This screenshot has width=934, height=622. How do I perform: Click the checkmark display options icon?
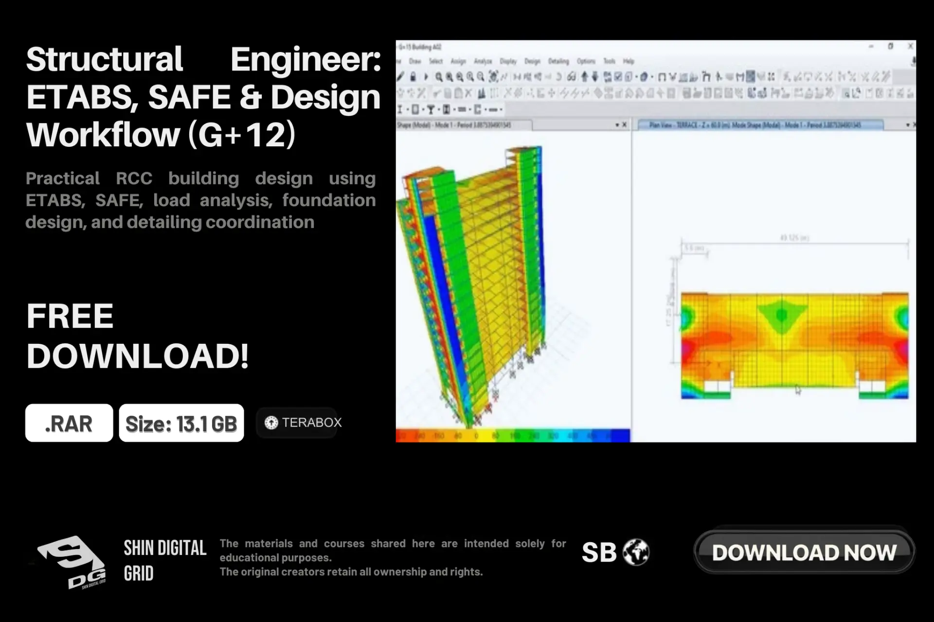(618, 77)
